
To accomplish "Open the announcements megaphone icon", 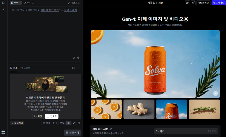I will click(193, 3).
